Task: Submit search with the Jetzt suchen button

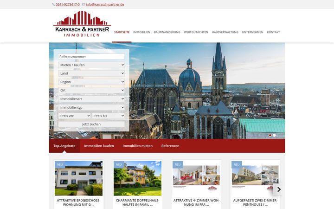Action: point(91,124)
